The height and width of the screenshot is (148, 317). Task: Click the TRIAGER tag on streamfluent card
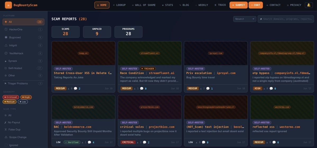coord(148,69)
